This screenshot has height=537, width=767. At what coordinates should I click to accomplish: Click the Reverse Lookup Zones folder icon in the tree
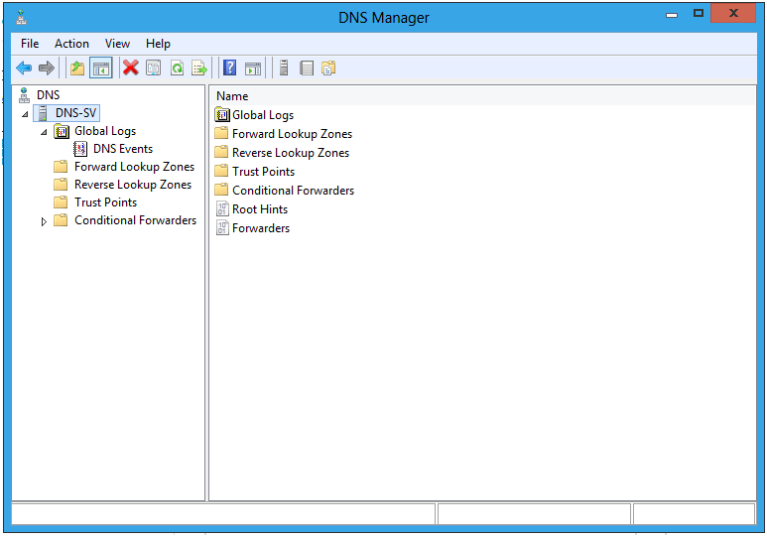(61, 185)
